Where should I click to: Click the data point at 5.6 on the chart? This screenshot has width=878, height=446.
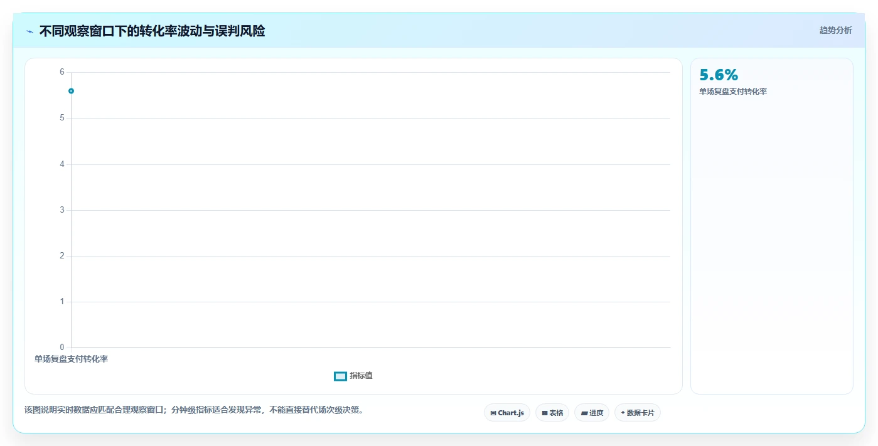(x=71, y=91)
